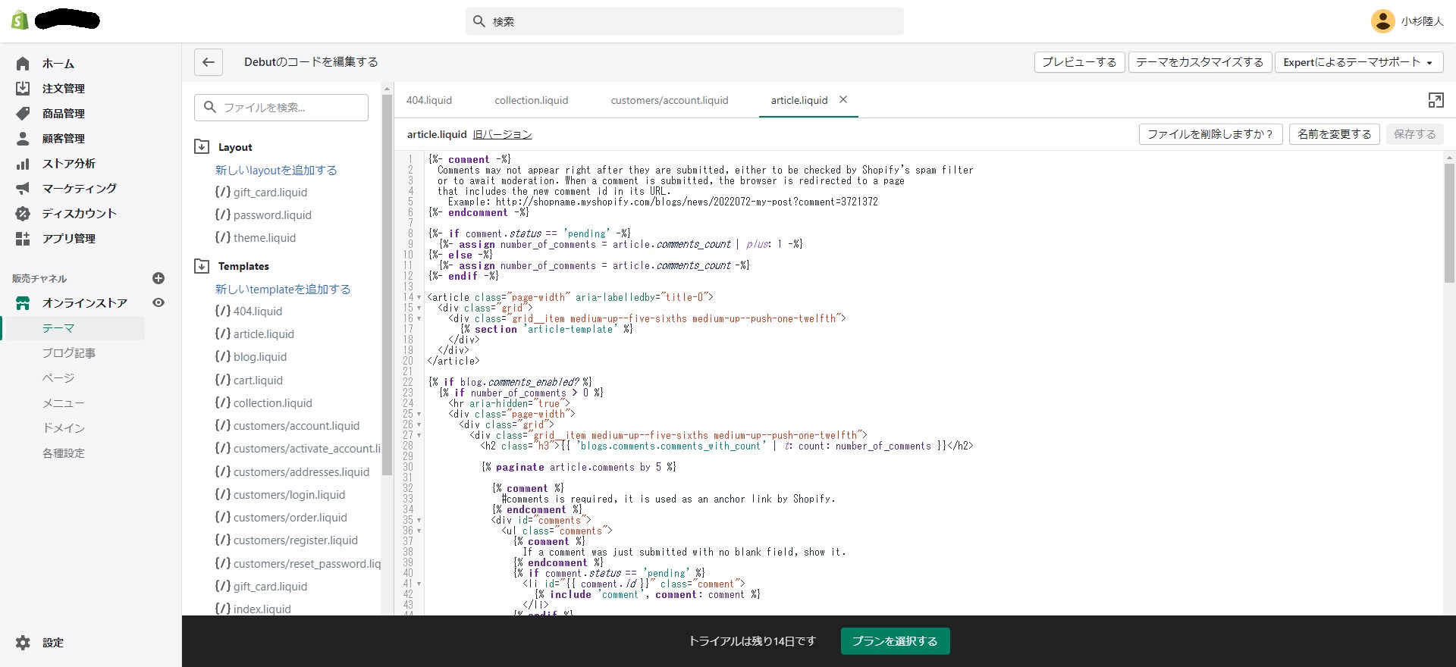Open 注文管理 orders in the sidebar
Screen dimensions: 1456x667
pos(63,89)
